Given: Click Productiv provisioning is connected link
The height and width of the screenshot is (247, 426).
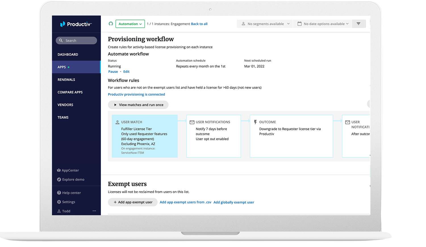Looking at the screenshot, I should coord(136,94).
